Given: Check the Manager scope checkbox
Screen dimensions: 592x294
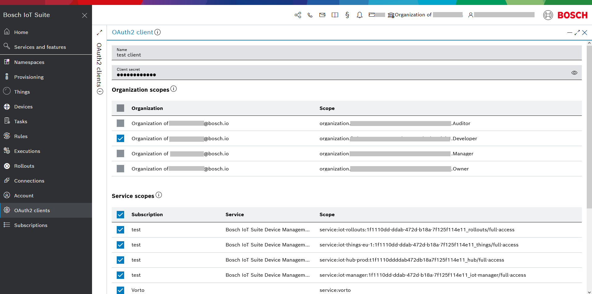Looking at the screenshot, I should click(120, 153).
